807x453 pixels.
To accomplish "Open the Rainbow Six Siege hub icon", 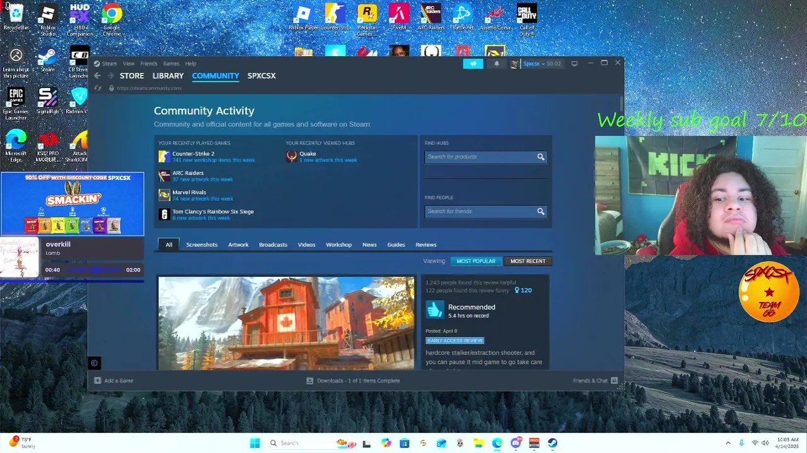I will pyautogui.click(x=164, y=215).
